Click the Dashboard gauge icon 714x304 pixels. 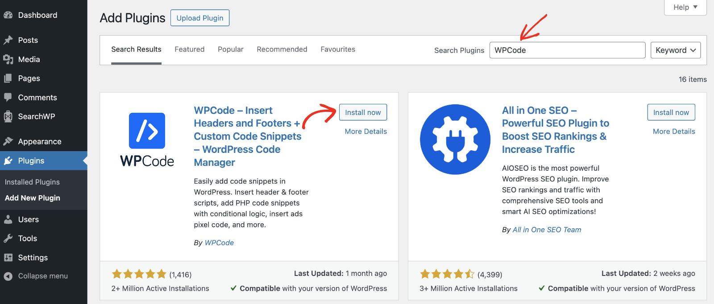tap(8, 15)
